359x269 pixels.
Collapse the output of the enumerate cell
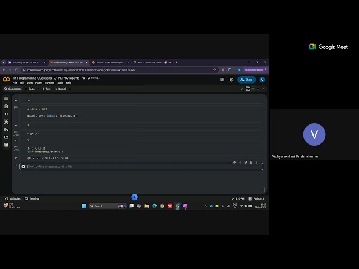[x=16, y=158]
